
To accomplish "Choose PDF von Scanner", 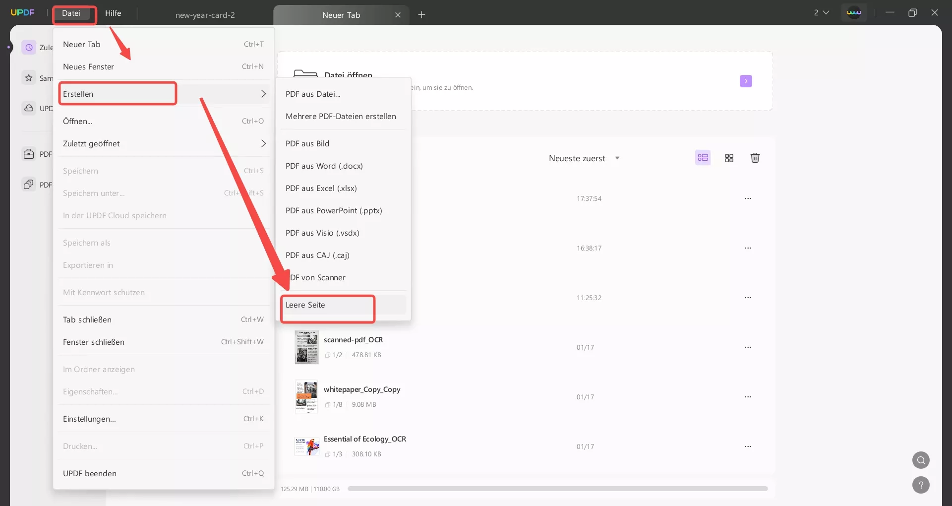I will point(343,277).
